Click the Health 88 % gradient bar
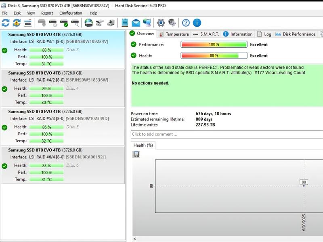Image resolution: width=323 pixels, height=242 pixels. click(x=214, y=55)
